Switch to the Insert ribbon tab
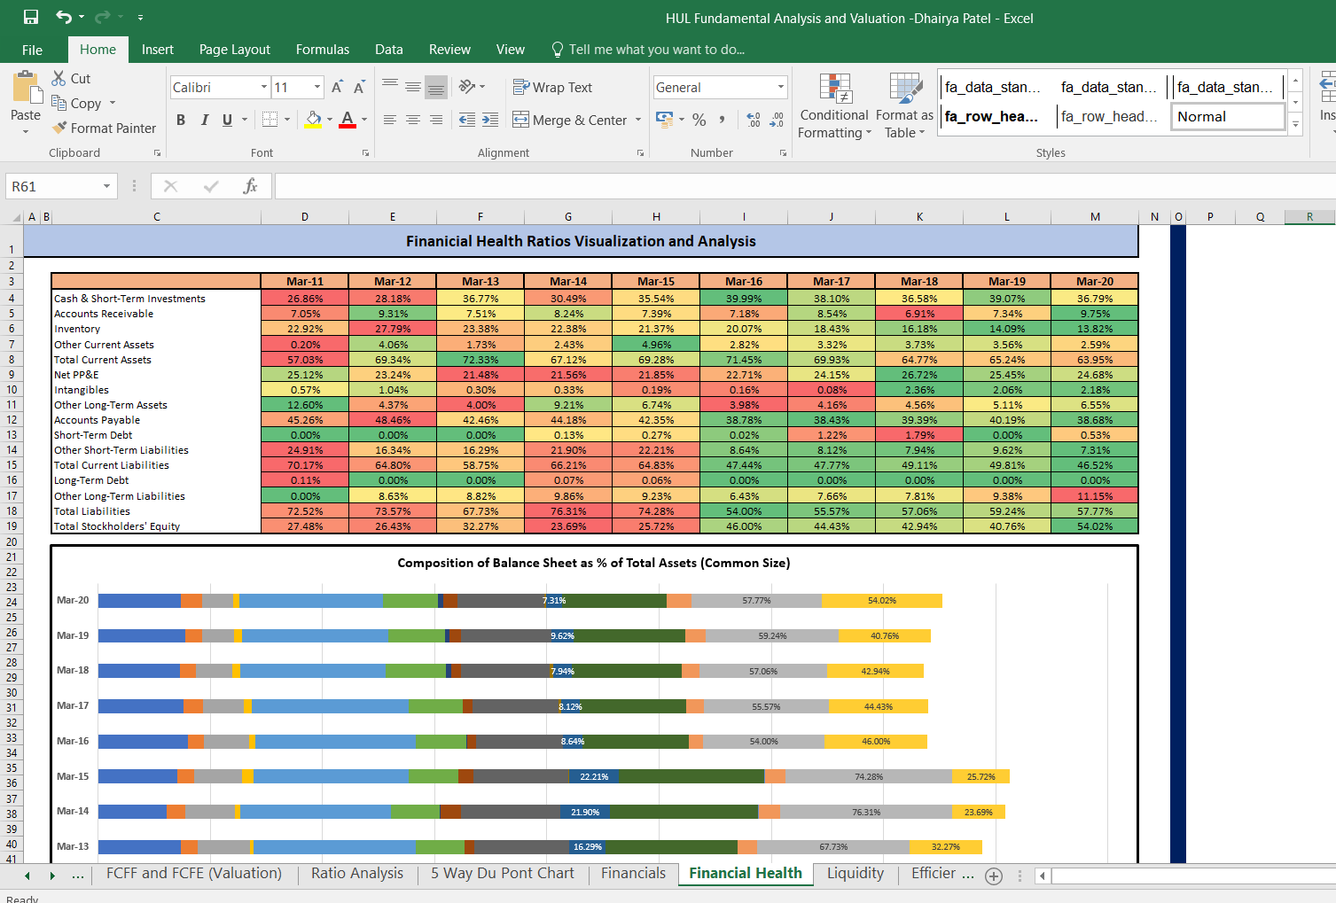1336x903 pixels. (158, 50)
